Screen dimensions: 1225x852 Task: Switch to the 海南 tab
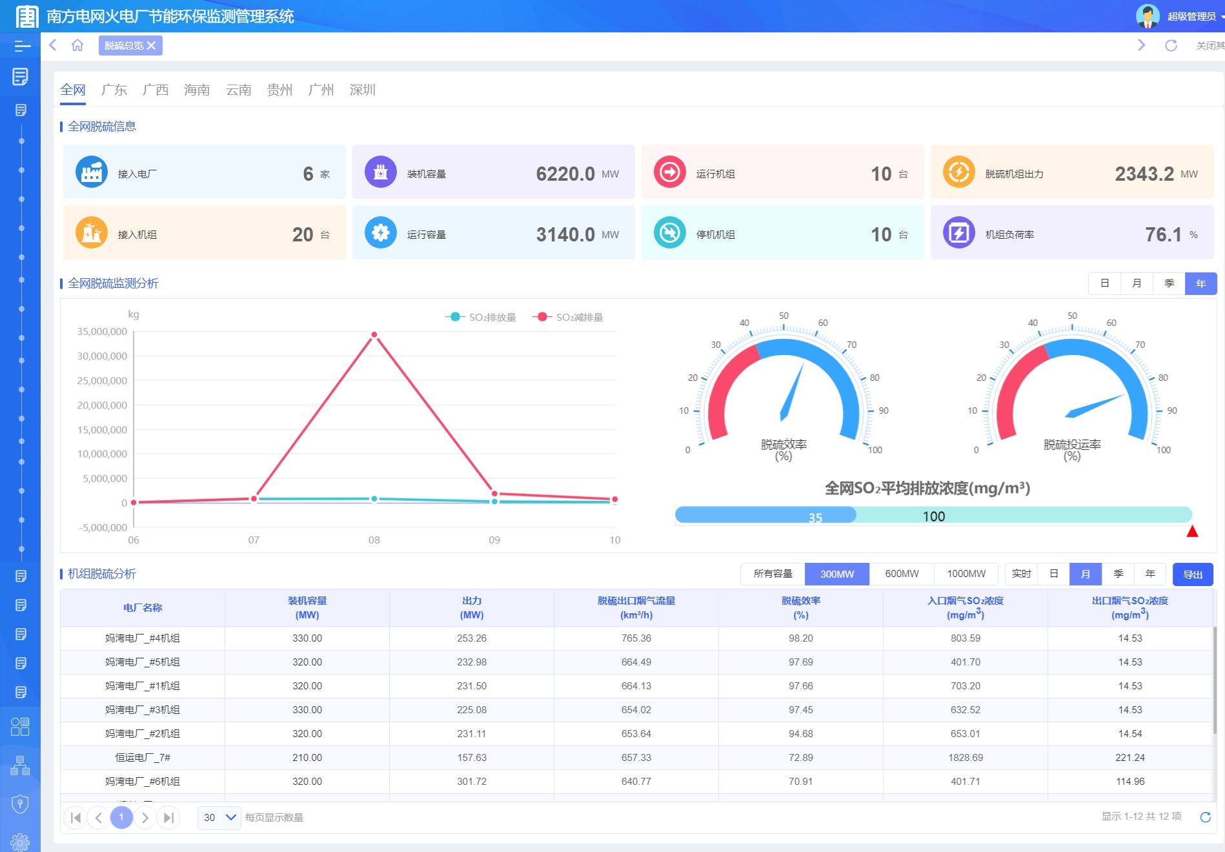coord(197,90)
